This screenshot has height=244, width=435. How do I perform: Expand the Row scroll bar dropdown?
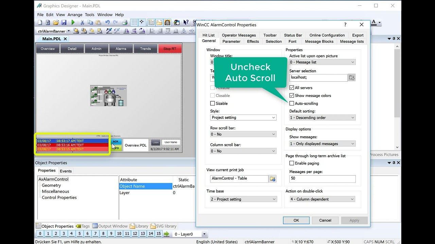[243, 134]
